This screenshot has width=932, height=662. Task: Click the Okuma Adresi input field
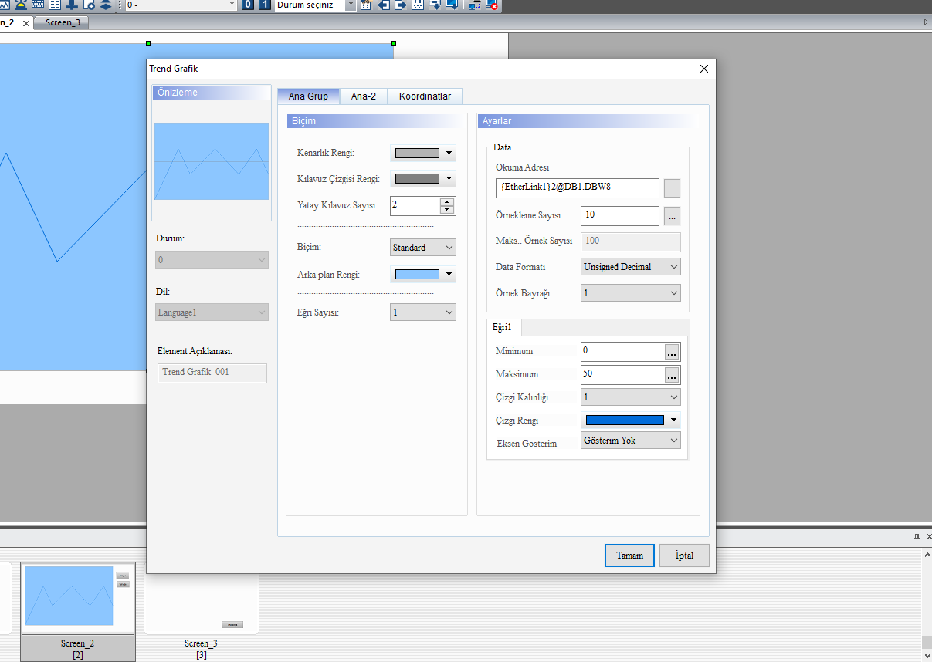578,188
